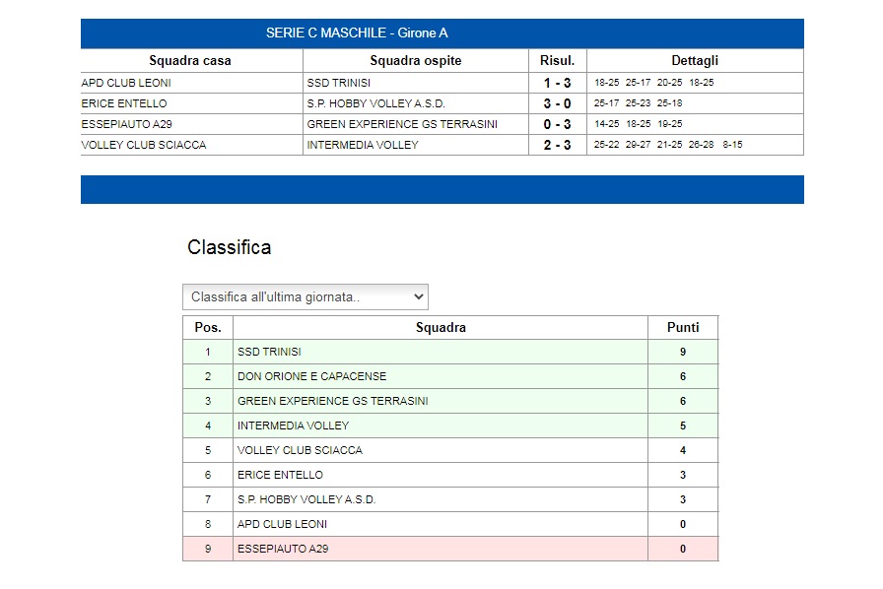Click position 9 in the standings

pyautogui.click(x=208, y=549)
